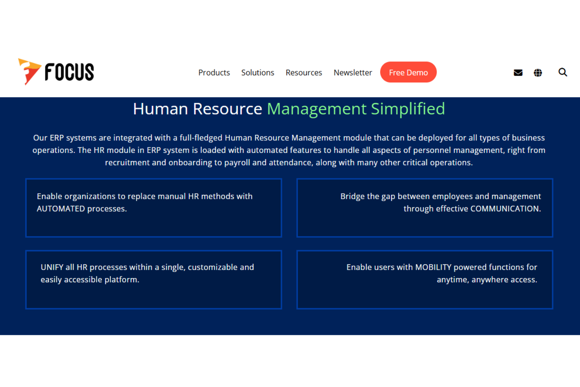Viewport: 580px width, 387px height.
Task: Open the Resources dropdown menu
Action: tap(304, 72)
